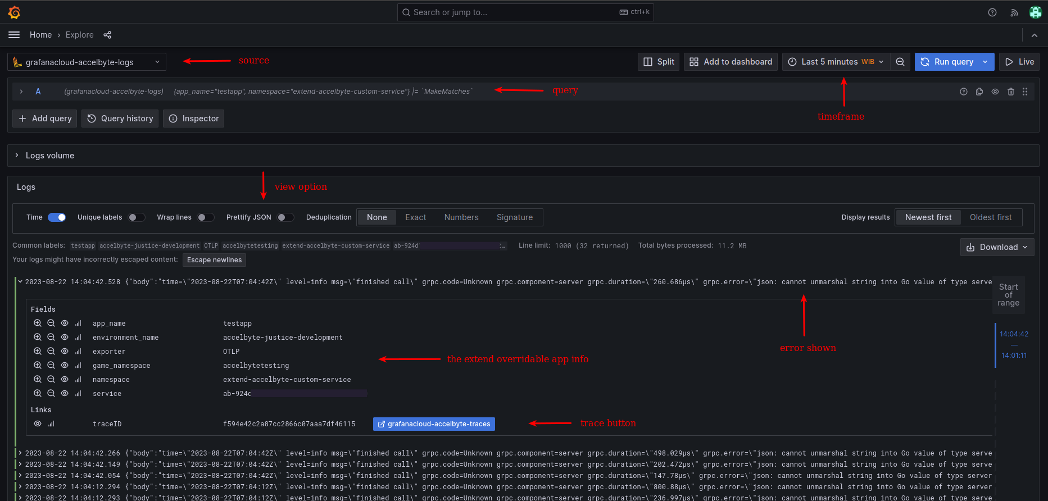
Task: Go to Home breadcrumb
Action: tap(40, 35)
